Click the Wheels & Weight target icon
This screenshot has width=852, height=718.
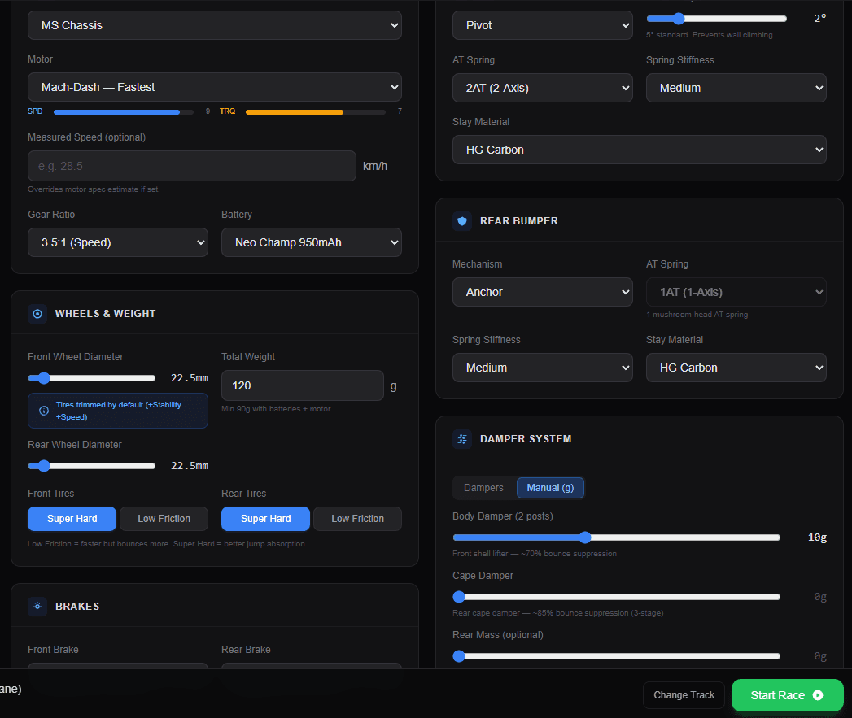tap(37, 314)
